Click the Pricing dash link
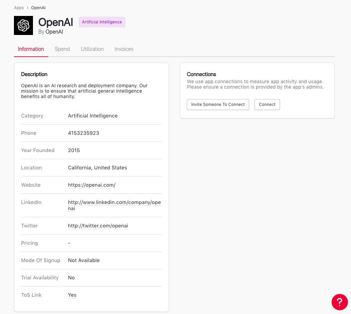Viewport: 351px width, 314px height. [x=69, y=243]
